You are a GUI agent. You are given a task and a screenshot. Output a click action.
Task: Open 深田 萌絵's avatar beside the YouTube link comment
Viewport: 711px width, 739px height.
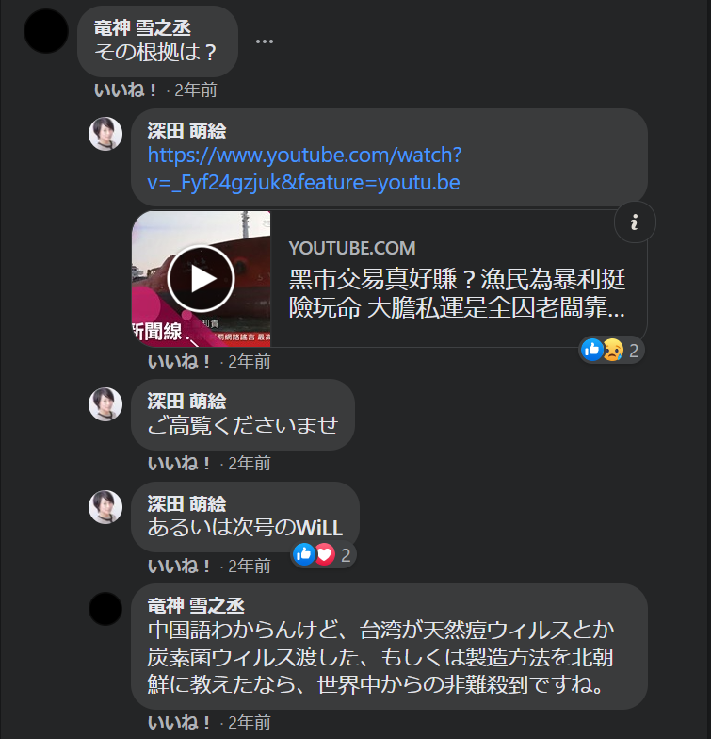105,134
